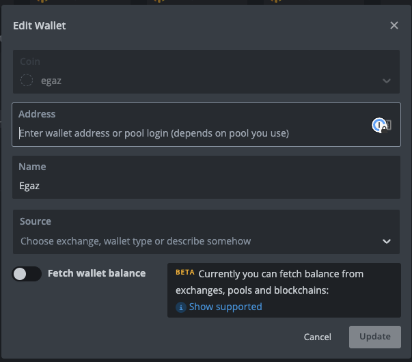Click the Fetch wallet balance label text
This screenshot has height=362, width=412.
tap(96, 273)
